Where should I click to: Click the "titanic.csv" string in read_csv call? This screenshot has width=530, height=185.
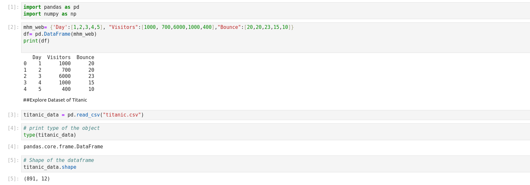(122, 115)
